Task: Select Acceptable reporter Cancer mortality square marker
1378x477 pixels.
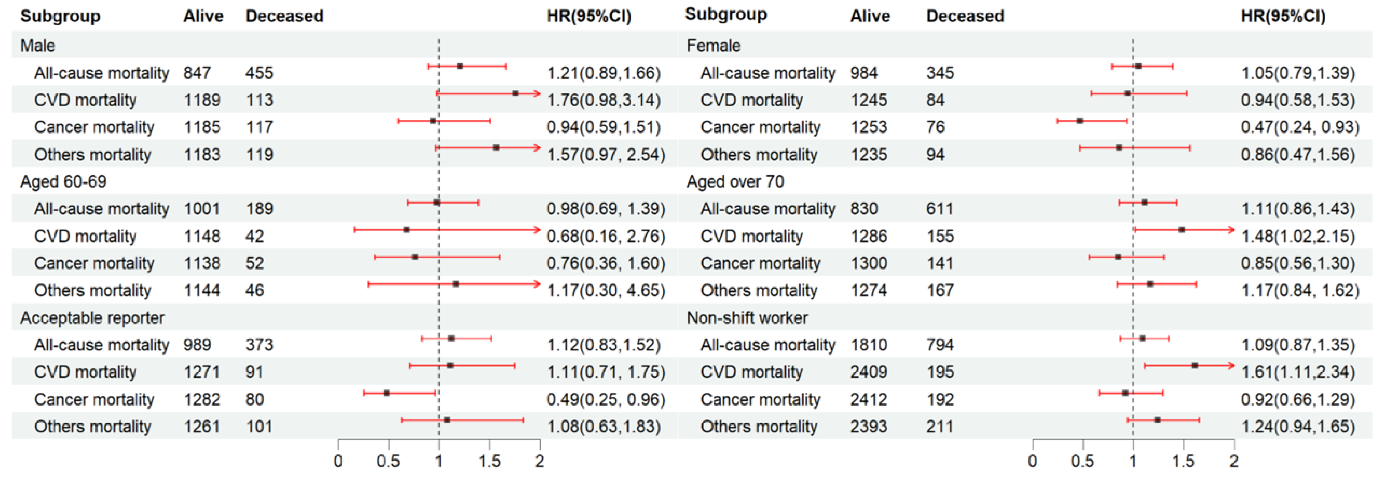Action: 386,393
